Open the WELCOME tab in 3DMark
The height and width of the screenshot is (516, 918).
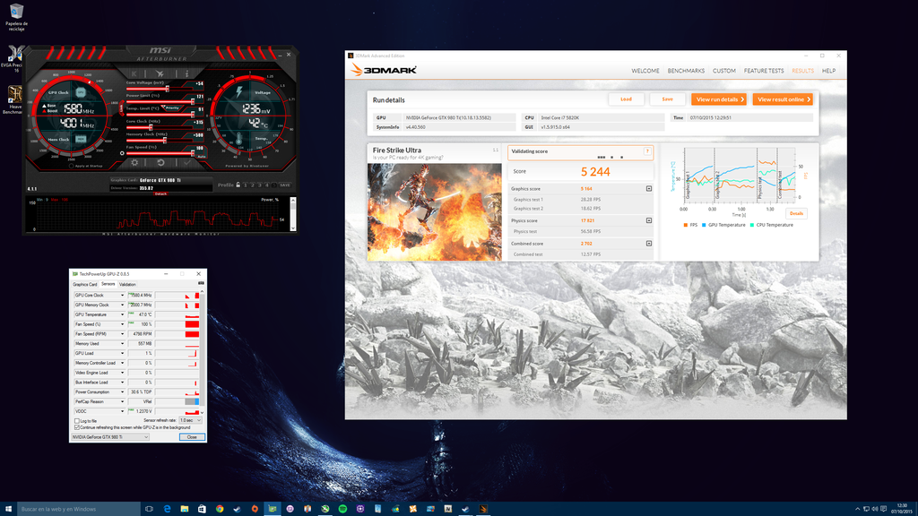point(645,71)
